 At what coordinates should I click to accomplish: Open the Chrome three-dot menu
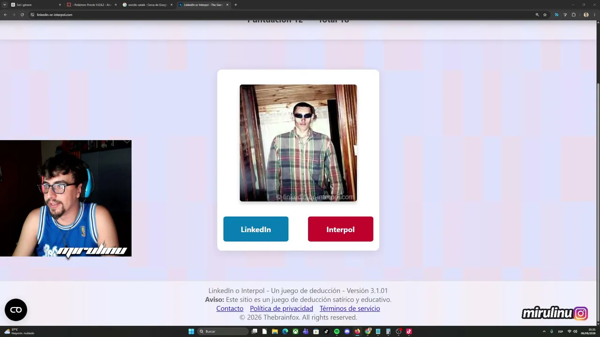pos(594,15)
